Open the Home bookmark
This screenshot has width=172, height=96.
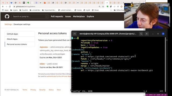pyautogui.click(x=78, y=10)
